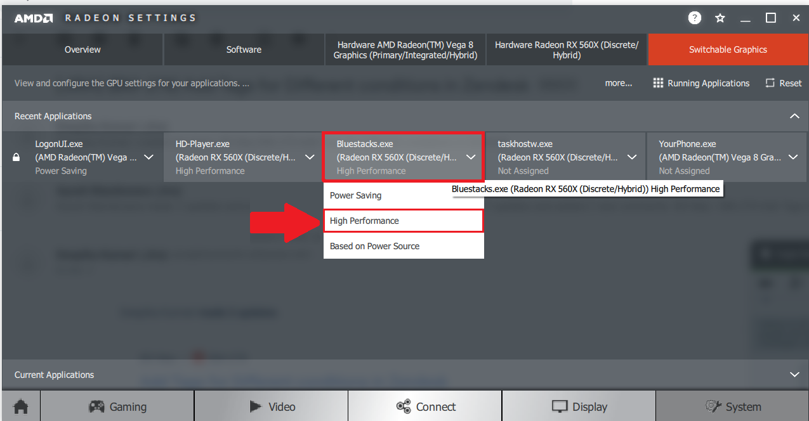Open the help question mark icon
Screen dimensions: 809x421
coord(695,18)
